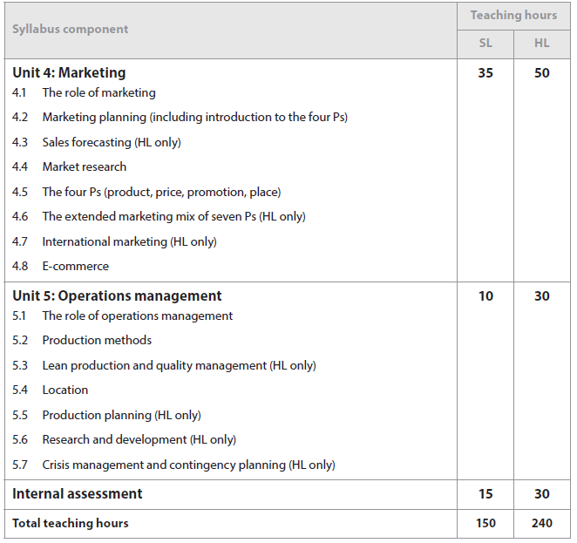Image resolution: width=577 pixels, height=543 pixels.
Task: Select the 240 total HL hours cell
Action: (x=542, y=524)
